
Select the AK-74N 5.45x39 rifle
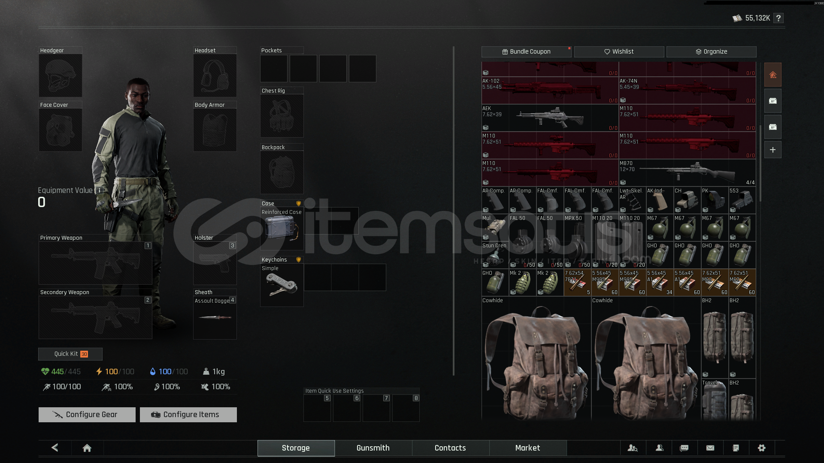pyautogui.click(x=687, y=90)
